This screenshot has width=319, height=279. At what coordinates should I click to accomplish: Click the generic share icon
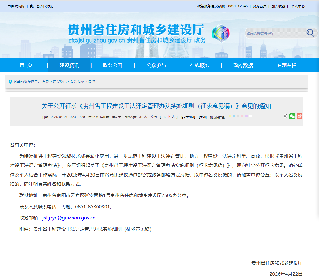click(x=286, y=116)
